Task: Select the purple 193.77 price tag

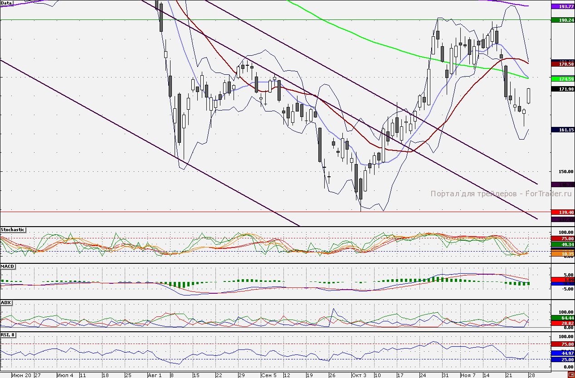Action: pyautogui.click(x=562, y=7)
